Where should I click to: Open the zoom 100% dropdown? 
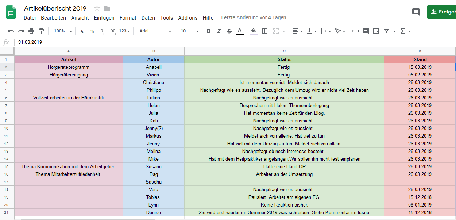click(63, 31)
